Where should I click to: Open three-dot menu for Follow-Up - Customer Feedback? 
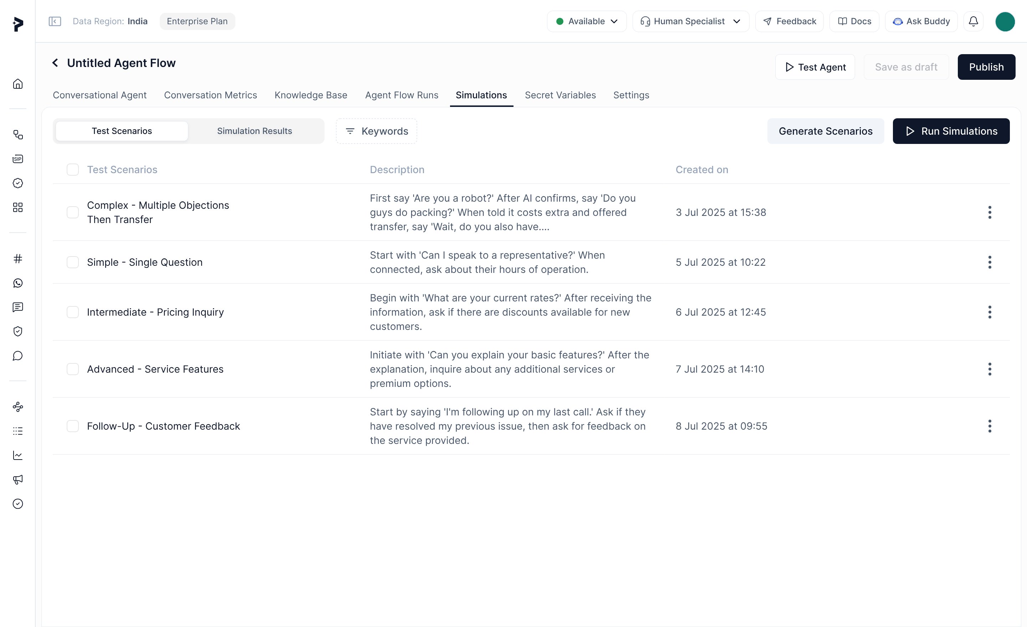click(x=990, y=426)
